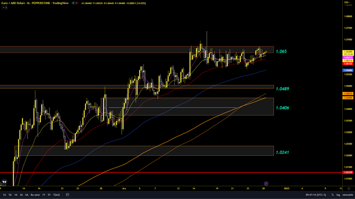Viewport: 355px width, 199px height.
Task: Click the red 1.06155 moving average label
Action: 348,64
